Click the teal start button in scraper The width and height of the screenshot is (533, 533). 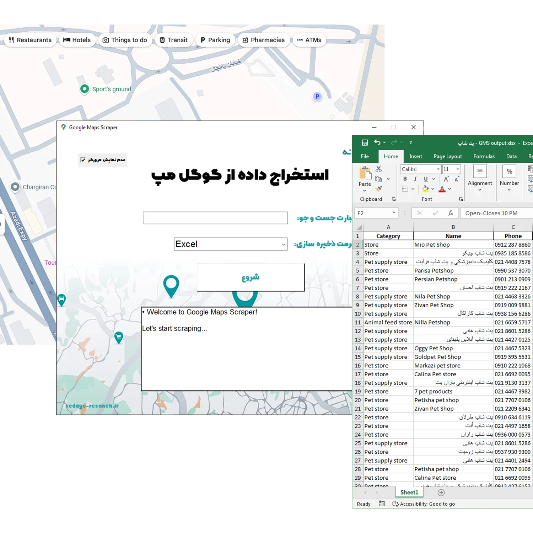pos(251,278)
